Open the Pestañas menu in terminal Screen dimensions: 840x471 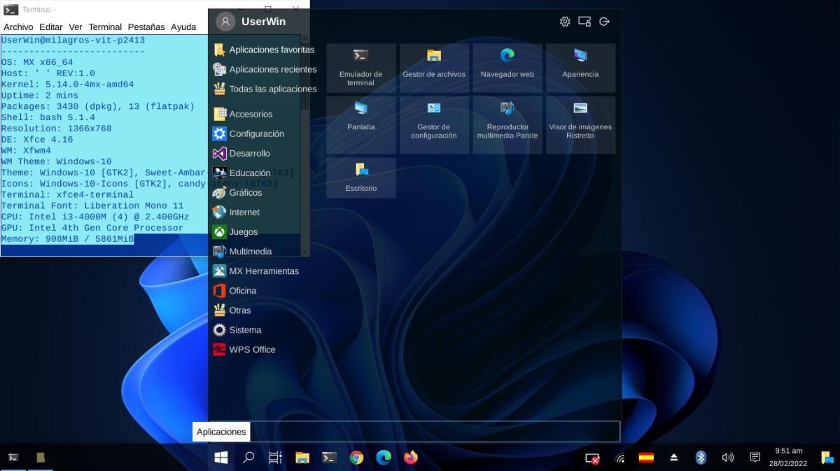pos(146,27)
